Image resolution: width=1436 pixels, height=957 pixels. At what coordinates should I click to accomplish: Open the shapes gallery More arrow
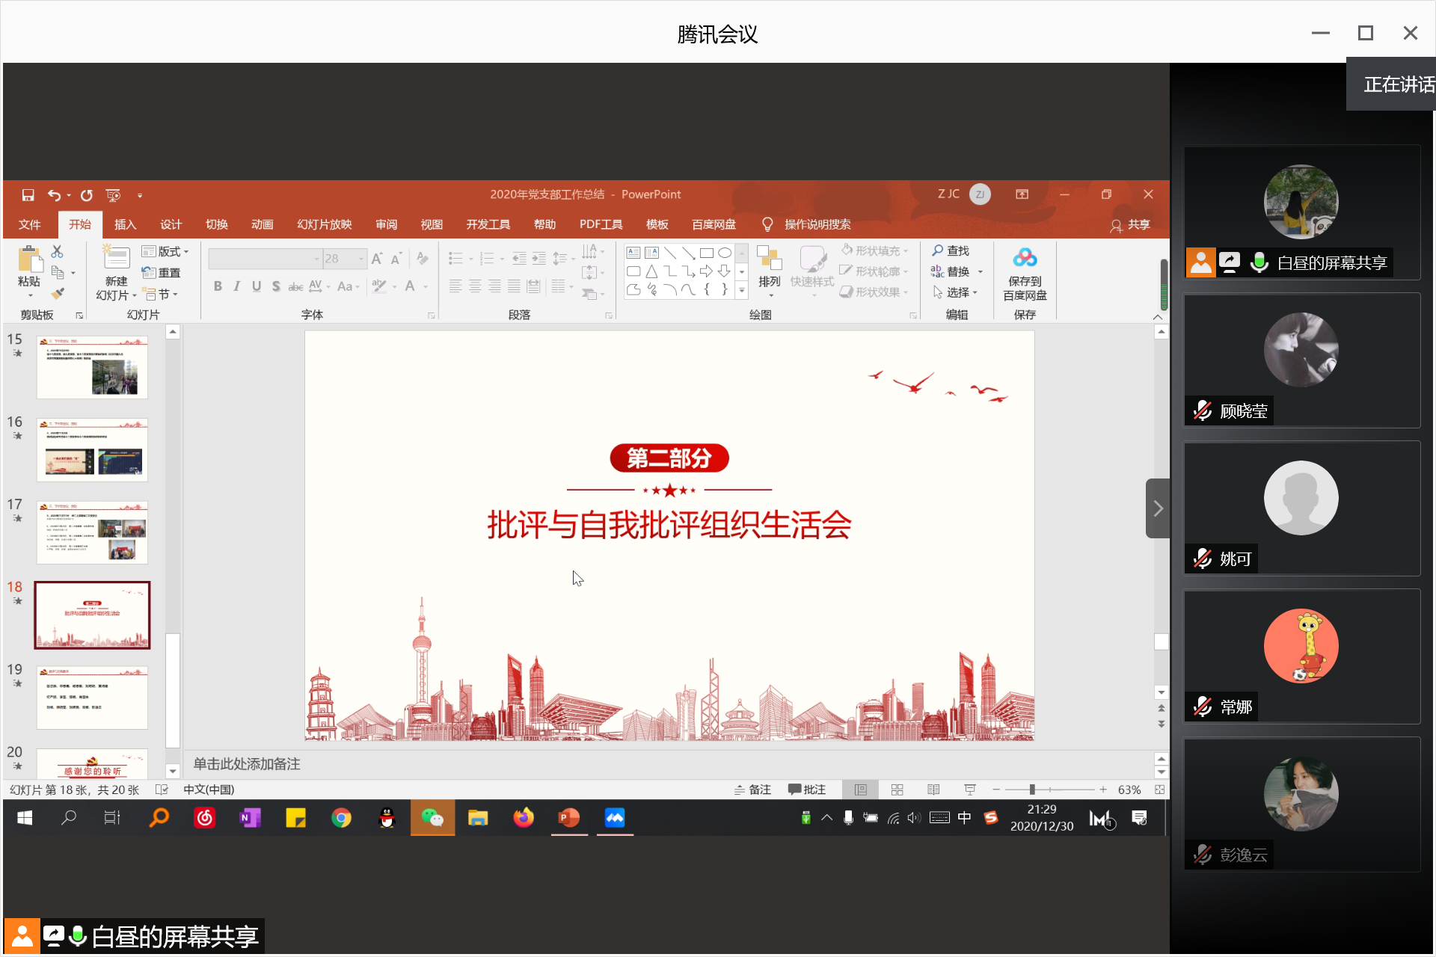pos(741,291)
